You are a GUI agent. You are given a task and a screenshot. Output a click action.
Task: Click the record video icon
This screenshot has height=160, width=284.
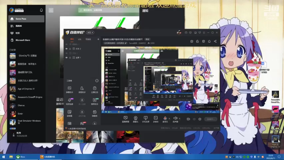click(x=189, y=119)
